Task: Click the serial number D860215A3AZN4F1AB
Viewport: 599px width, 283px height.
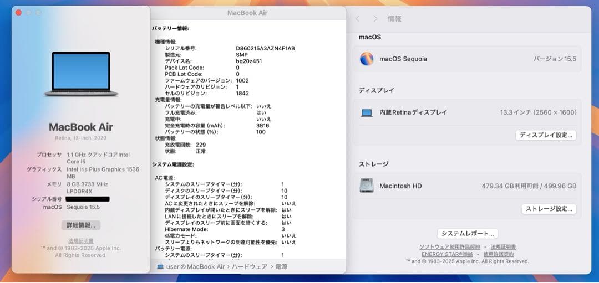Action: tap(265, 48)
